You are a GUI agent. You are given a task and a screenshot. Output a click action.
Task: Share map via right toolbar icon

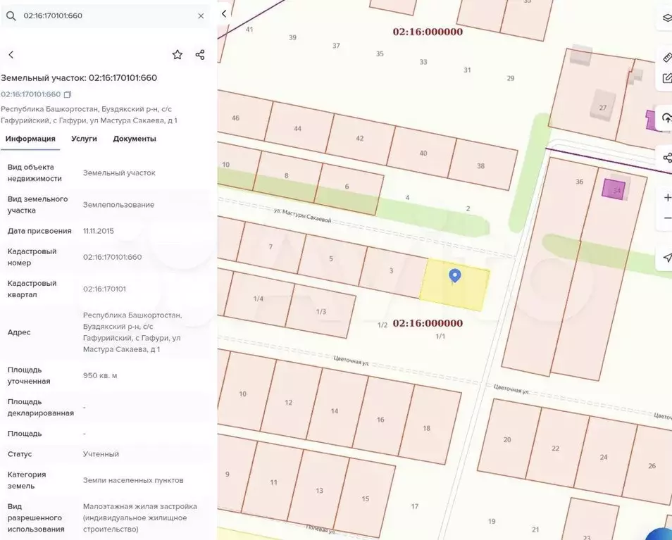pos(667,158)
